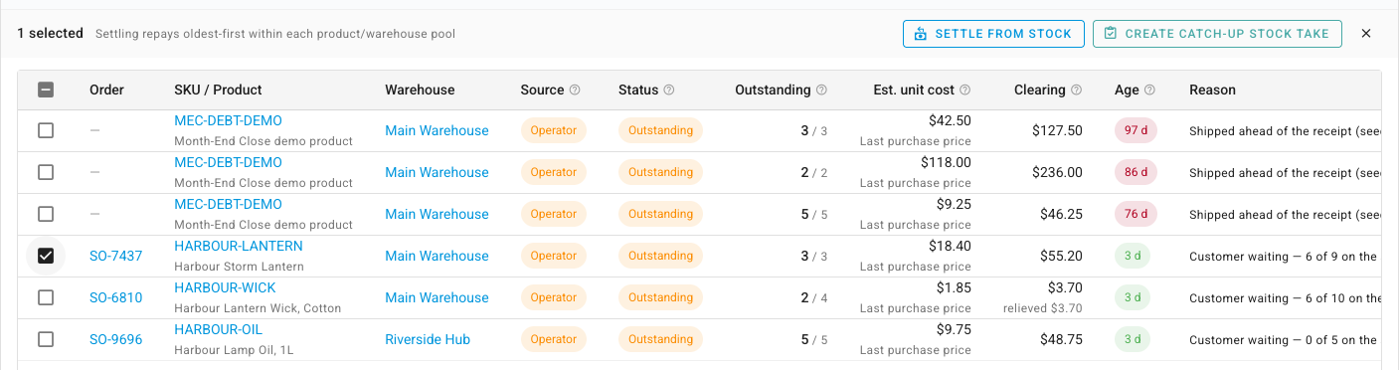The height and width of the screenshot is (370, 1399).
Task: Open order SO-9696
Action: (115, 339)
